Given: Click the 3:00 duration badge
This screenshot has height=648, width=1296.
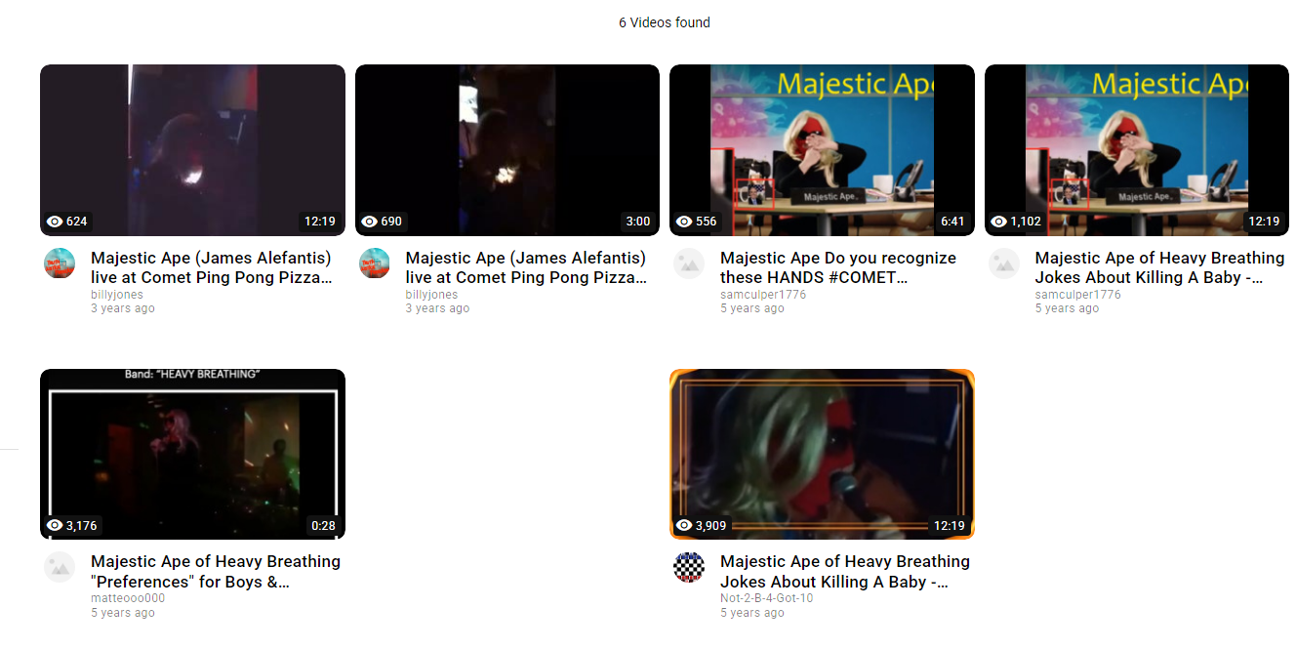Looking at the screenshot, I should [x=638, y=222].
